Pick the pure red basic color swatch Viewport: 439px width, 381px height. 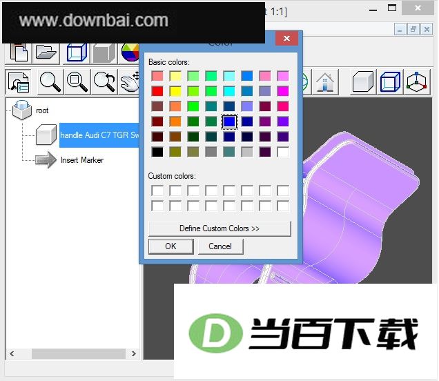(157, 91)
